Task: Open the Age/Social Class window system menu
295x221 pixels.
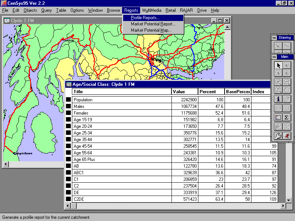Action: tap(69, 84)
